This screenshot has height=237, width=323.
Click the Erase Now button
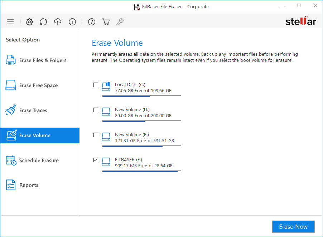tap(293, 227)
